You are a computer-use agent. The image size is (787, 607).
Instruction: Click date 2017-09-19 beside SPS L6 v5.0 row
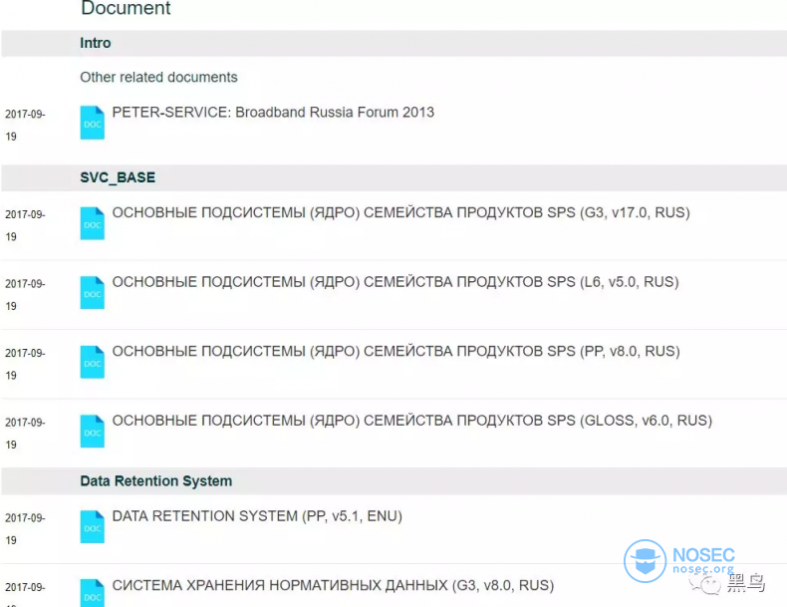coord(25,295)
